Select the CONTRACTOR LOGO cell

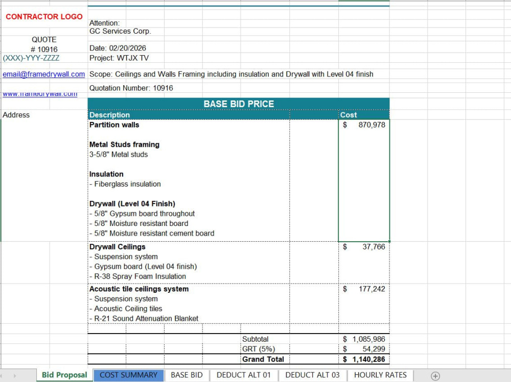click(44, 17)
